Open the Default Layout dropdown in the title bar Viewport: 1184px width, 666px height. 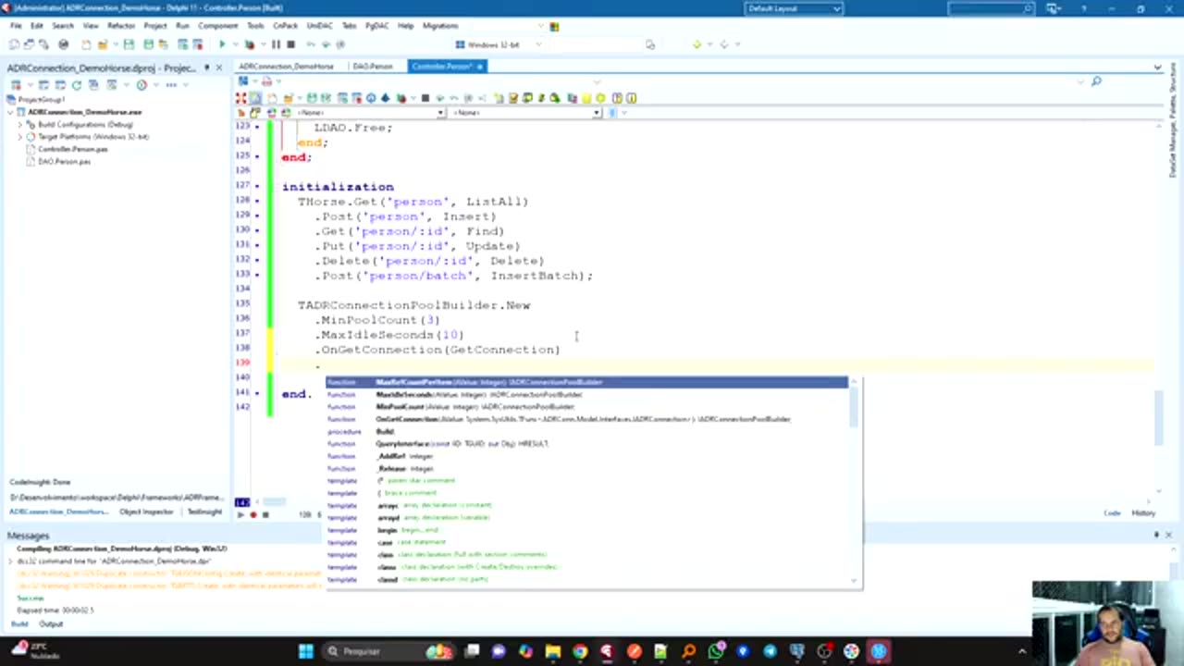click(x=794, y=8)
